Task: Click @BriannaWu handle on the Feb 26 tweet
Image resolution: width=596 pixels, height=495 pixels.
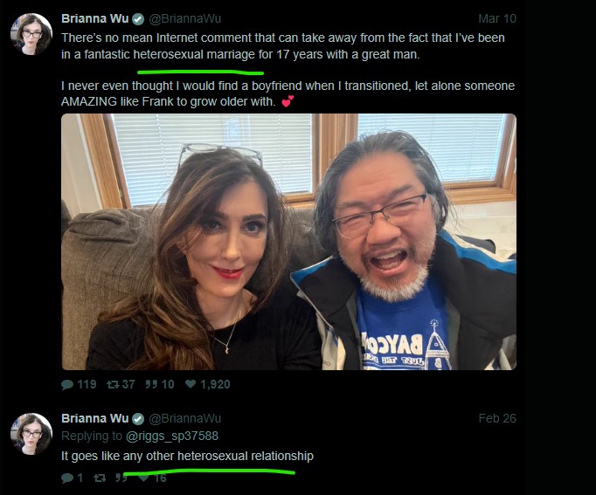Action: [x=184, y=418]
